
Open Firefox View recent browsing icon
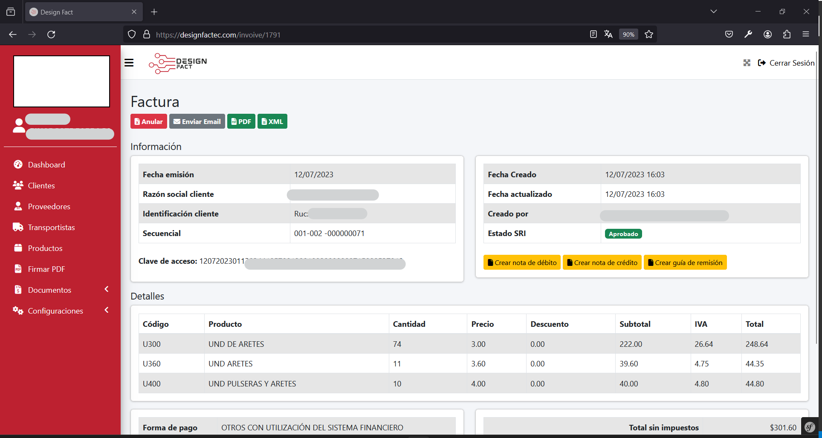coord(11,12)
